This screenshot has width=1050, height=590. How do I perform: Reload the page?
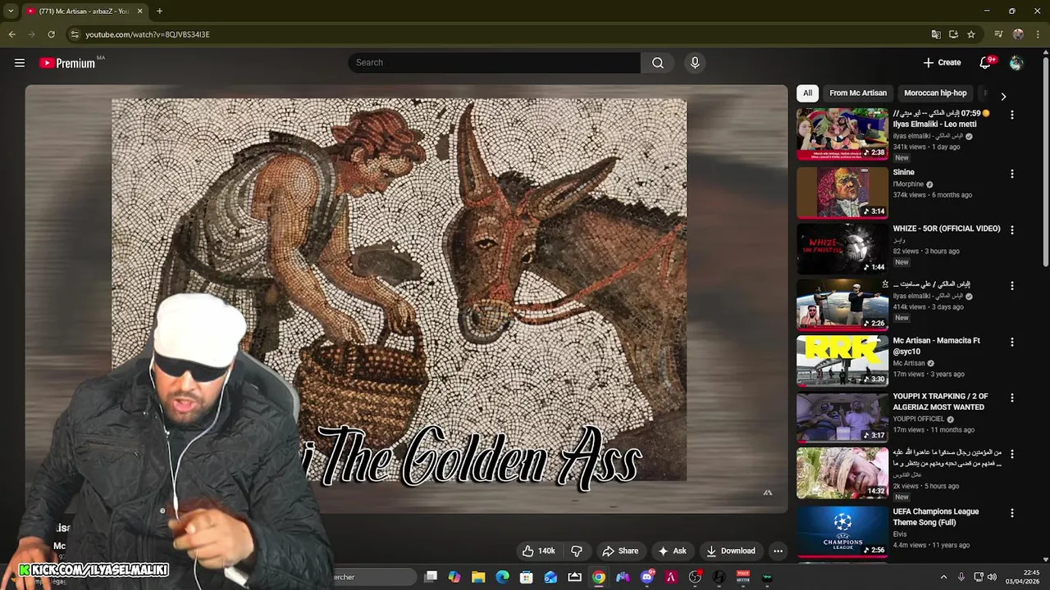[x=51, y=34]
